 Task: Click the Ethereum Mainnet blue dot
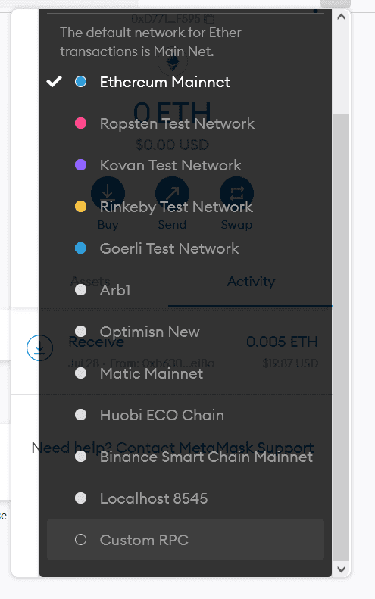click(x=80, y=81)
